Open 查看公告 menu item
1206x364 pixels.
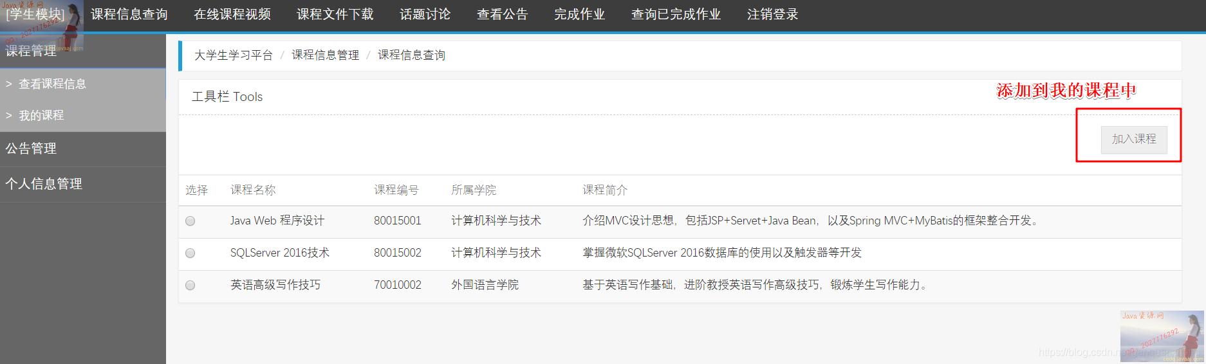point(502,14)
